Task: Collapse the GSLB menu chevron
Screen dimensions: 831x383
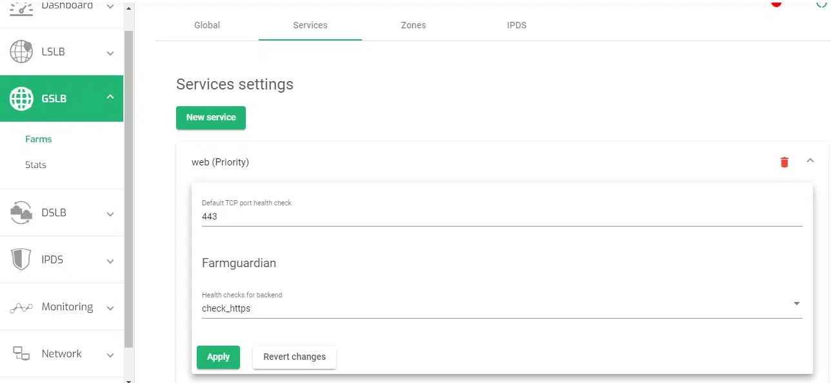Action: pyautogui.click(x=110, y=97)
